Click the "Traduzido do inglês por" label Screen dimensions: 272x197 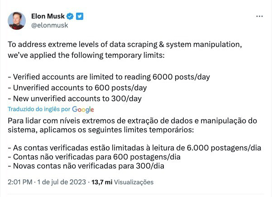click(39, 109)
